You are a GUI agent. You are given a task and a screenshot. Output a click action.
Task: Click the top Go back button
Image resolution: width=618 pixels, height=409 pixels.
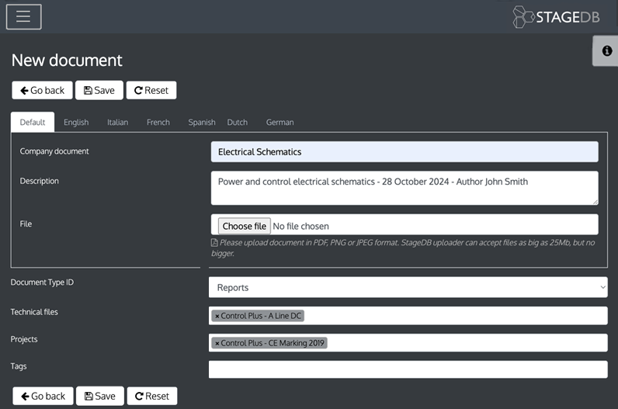(x=43, y=90)
